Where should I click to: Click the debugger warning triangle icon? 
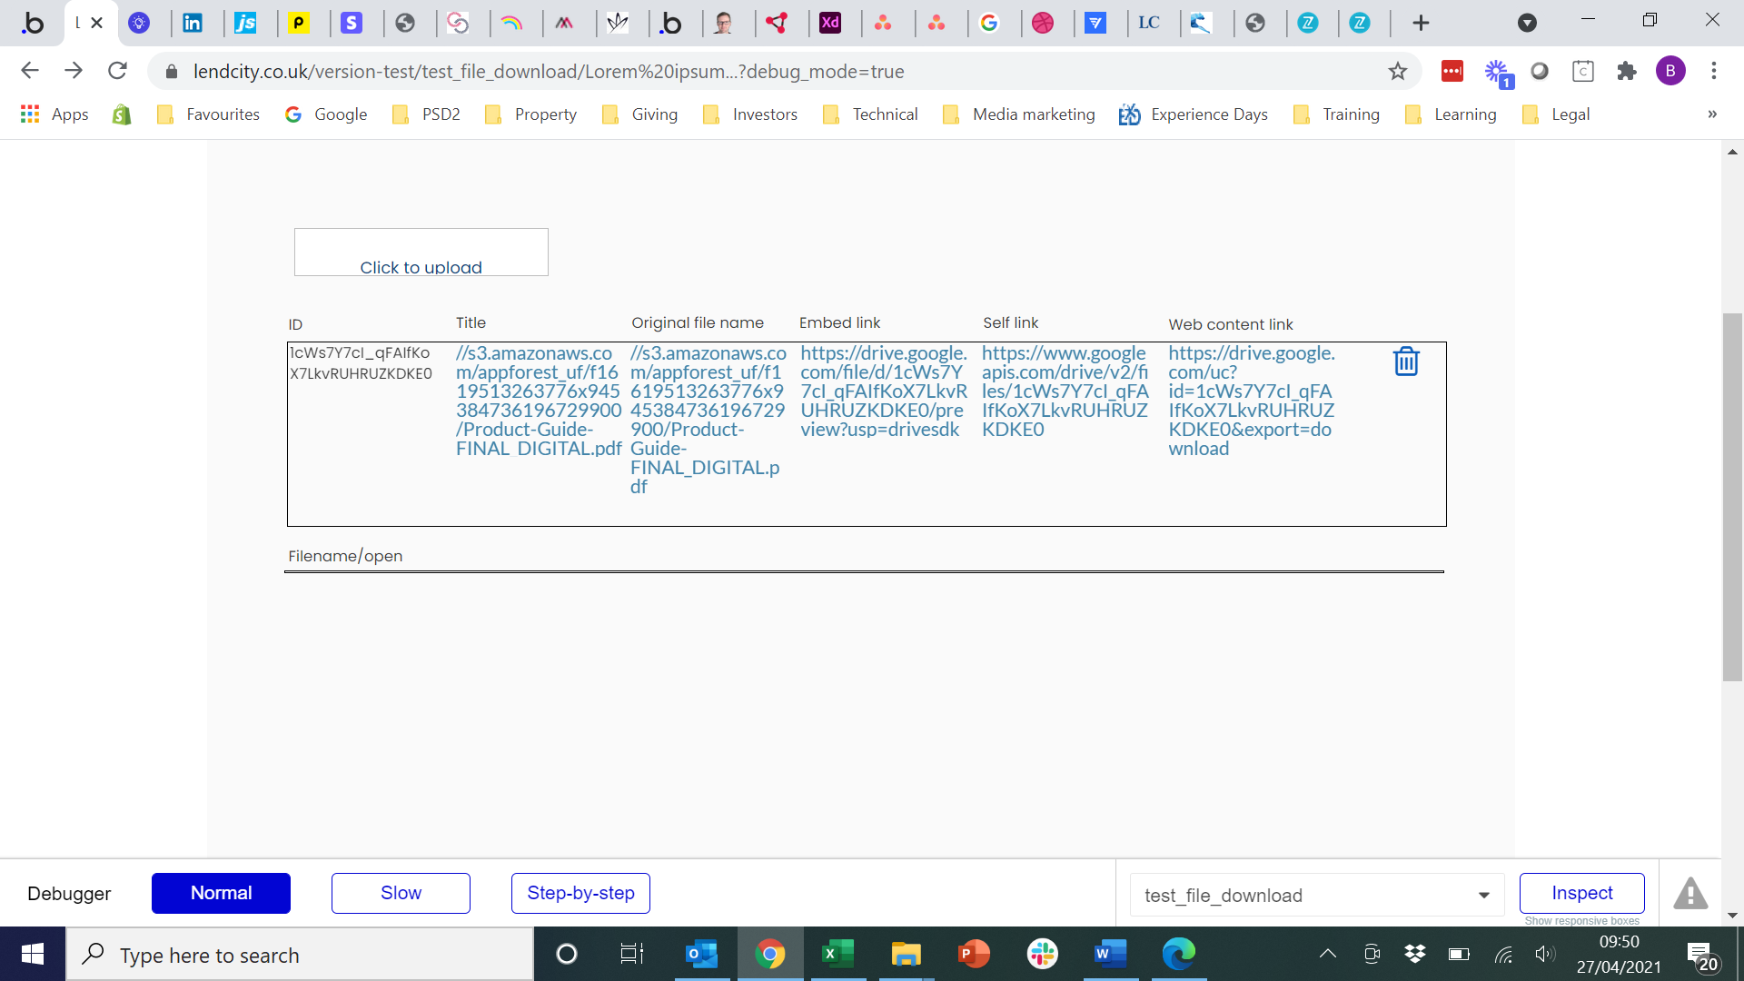[x=1689, y=894]
